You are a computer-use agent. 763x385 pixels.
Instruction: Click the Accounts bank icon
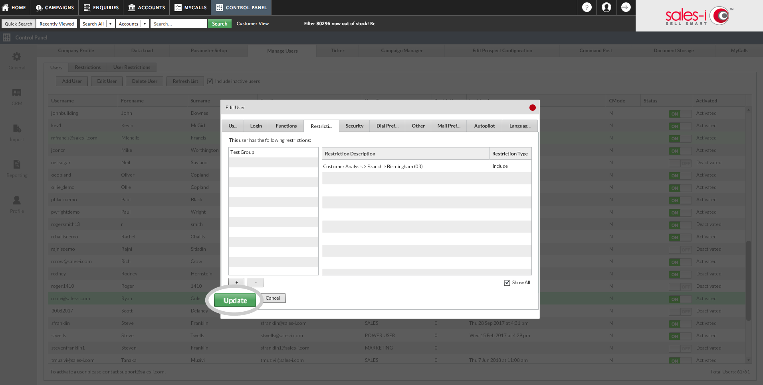pos(132,8)
